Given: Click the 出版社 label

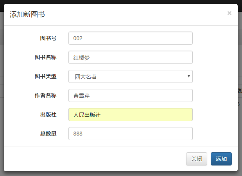Looking at the screenshot, I should [x=48, y=114].
